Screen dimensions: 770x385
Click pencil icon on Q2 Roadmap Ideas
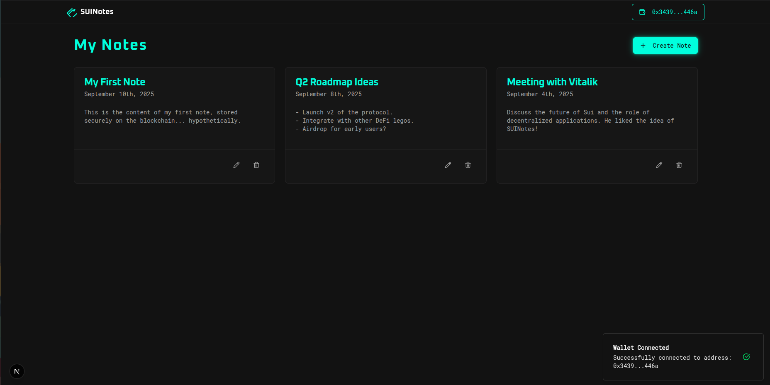point(448,165)
